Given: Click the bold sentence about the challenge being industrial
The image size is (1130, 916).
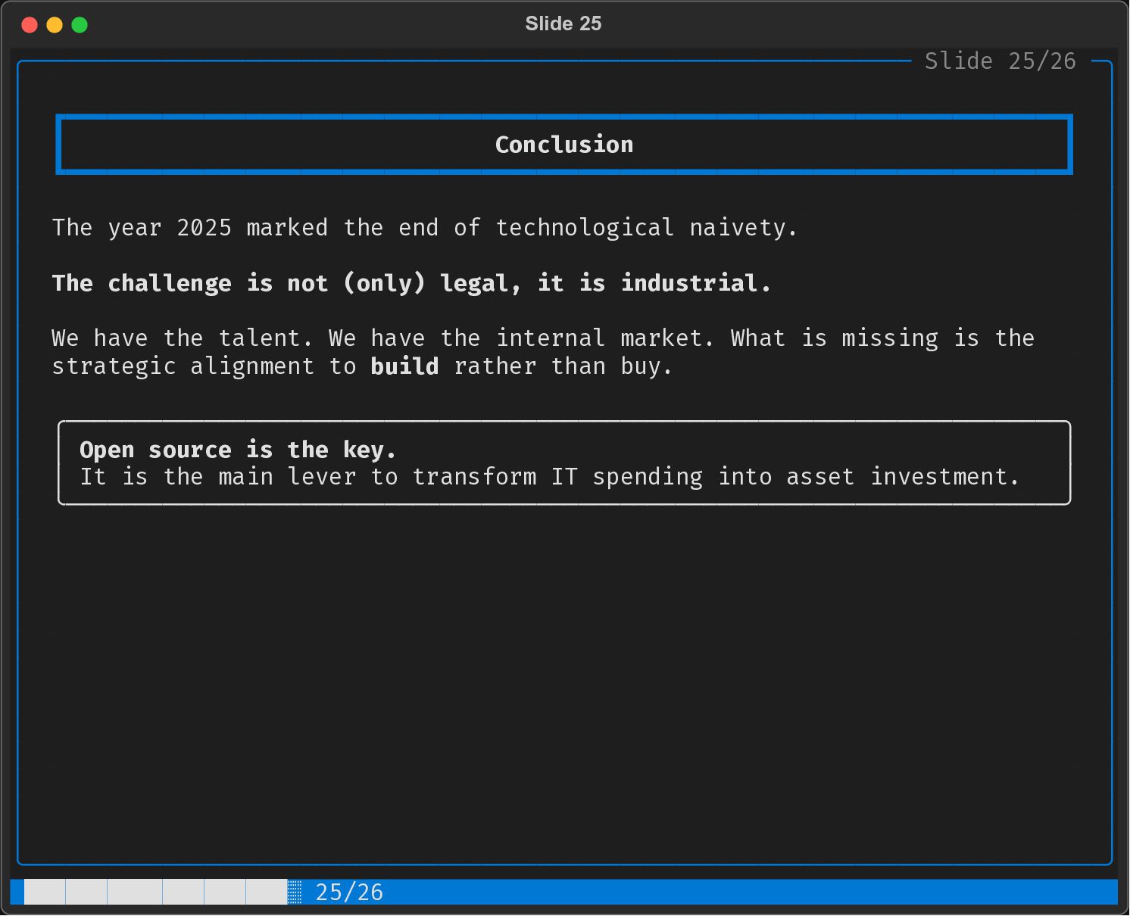Looking at the screenshot, I should pos(411,283).
